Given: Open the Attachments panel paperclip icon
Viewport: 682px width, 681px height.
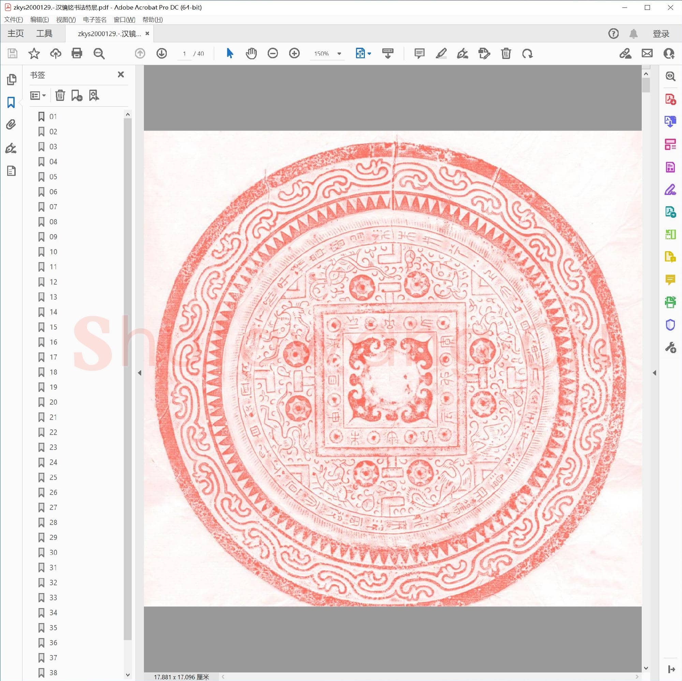Looking at the screenshot, I should click(x=11, y=124).
